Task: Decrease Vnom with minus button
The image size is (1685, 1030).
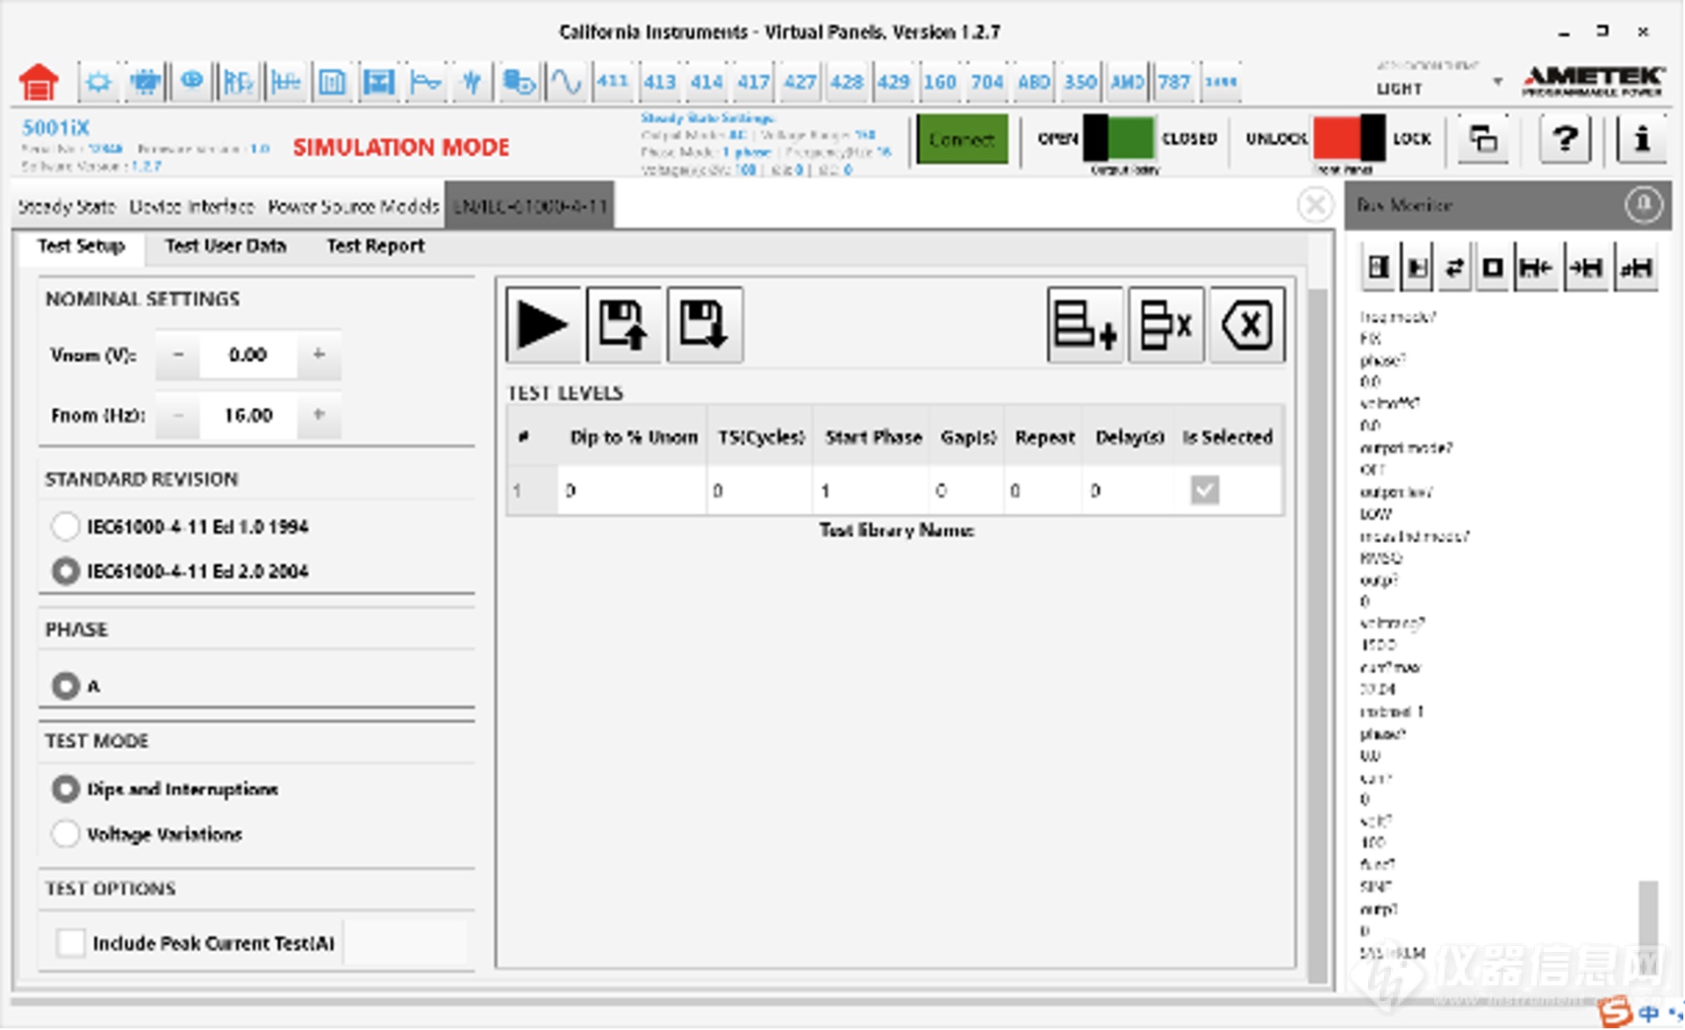Action: [x=178, y=354]
